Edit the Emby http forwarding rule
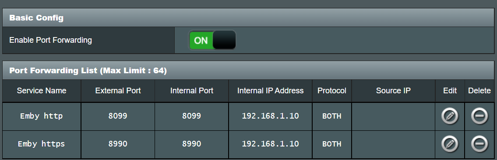This screenshot has height=160, width=497. (450, 116)
